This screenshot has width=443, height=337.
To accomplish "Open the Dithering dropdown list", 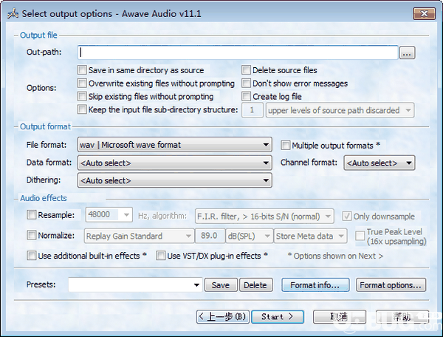I will (174, 180).
